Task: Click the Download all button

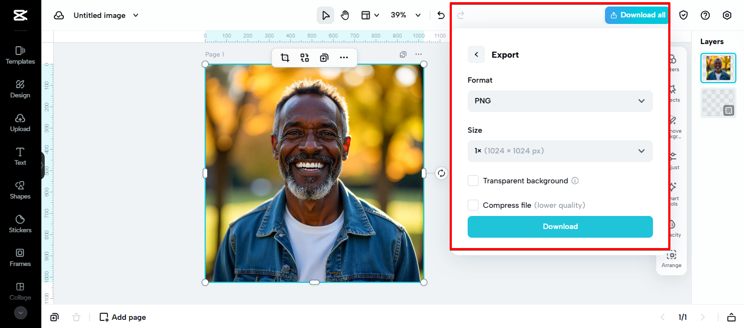Action: (x=637, y=15)
